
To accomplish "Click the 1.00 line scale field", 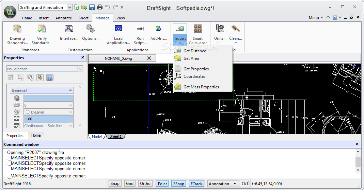I will coord(48,119).
